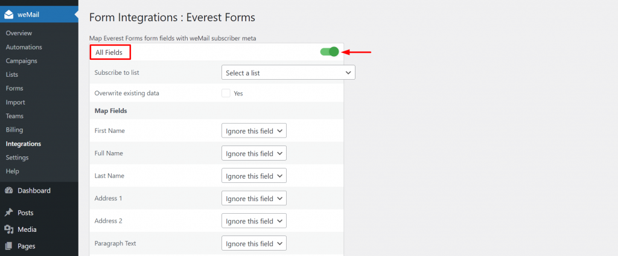
Task: Check the Overwrite existing data Yes checkbox
Action: click(x=226, y=94)
